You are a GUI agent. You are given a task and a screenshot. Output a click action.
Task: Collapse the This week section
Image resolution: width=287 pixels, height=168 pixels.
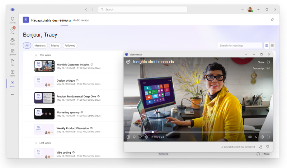pyautogui.click(x=36, y=55)
